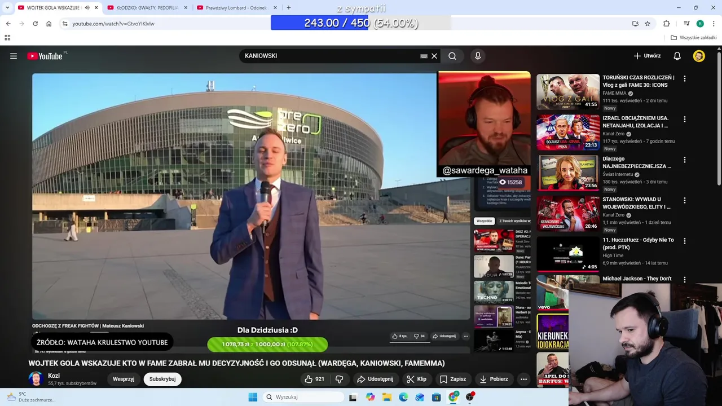Install app icon in the address bar

coord(635,24)
